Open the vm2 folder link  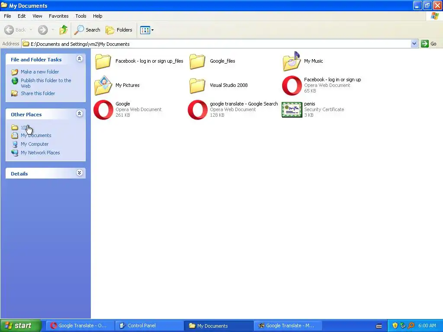click(x=25, y=127)
